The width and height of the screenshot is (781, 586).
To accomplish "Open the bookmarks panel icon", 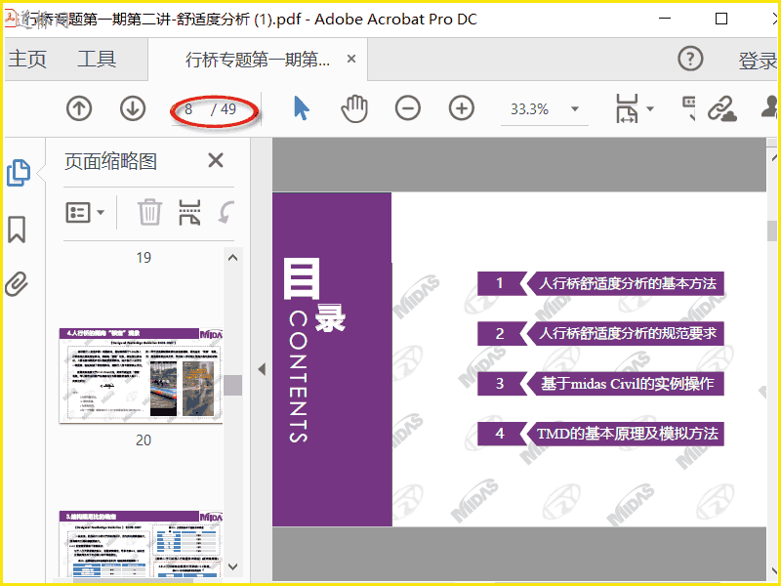I will [x=17, y=230].
